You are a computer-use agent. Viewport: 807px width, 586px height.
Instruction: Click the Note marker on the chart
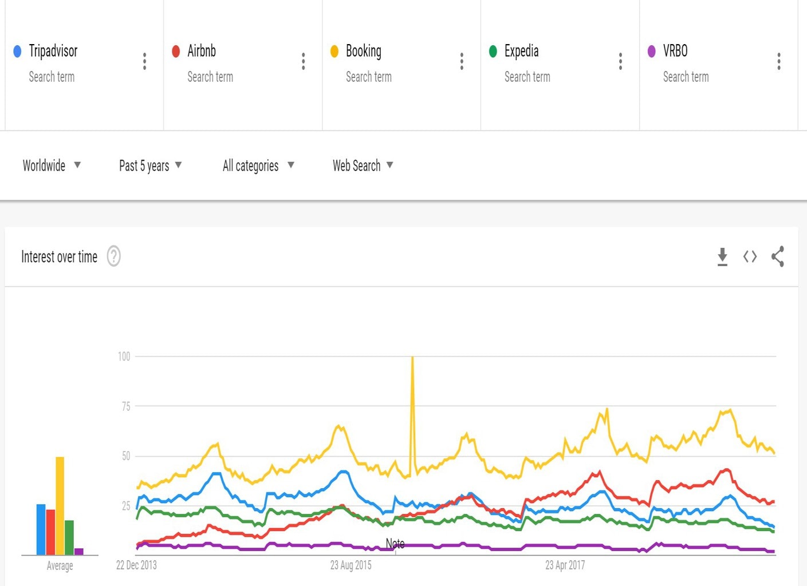tap(395, 544)
